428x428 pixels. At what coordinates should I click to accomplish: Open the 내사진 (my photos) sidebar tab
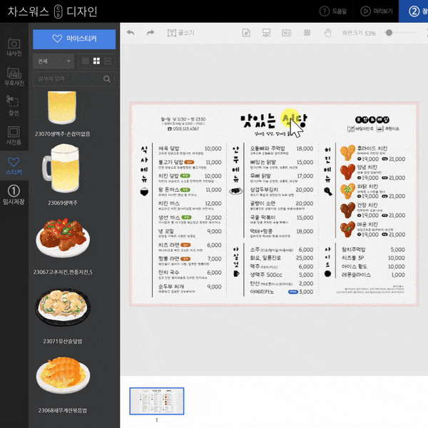click(14, 47)
